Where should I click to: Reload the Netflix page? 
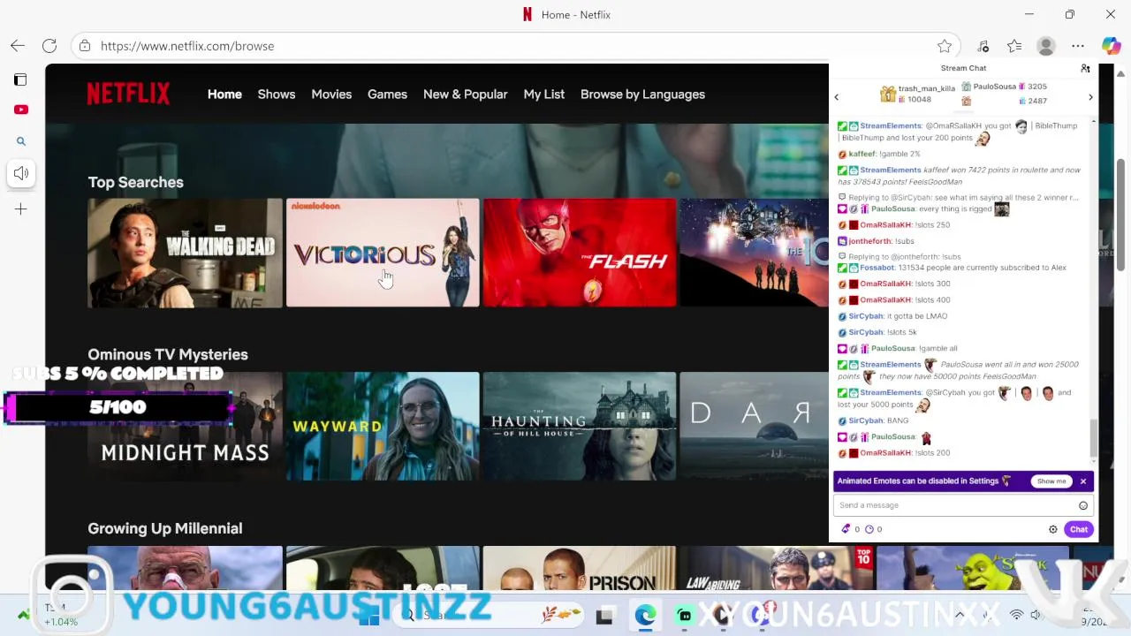tap(49, 46)
